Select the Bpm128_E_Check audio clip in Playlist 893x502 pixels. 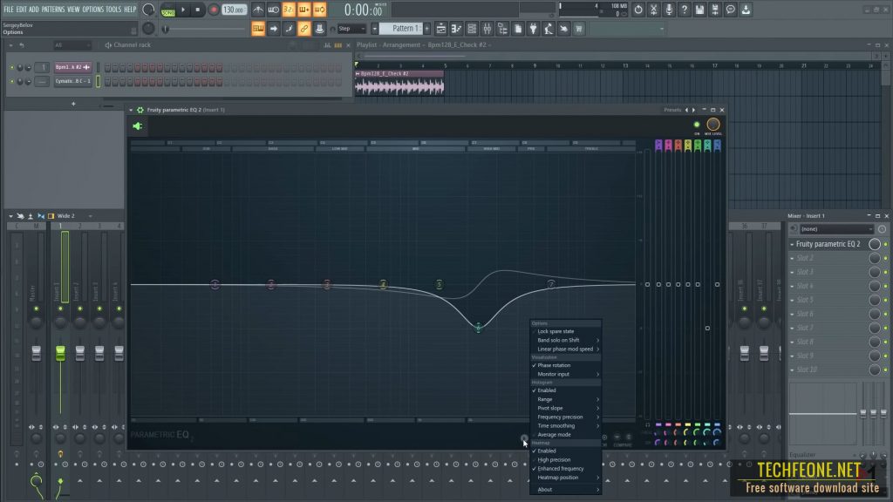coord(399,83)
